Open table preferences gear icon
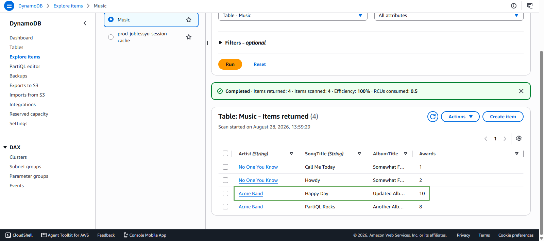The image size is (544, 241). click(x=519, y=138)
